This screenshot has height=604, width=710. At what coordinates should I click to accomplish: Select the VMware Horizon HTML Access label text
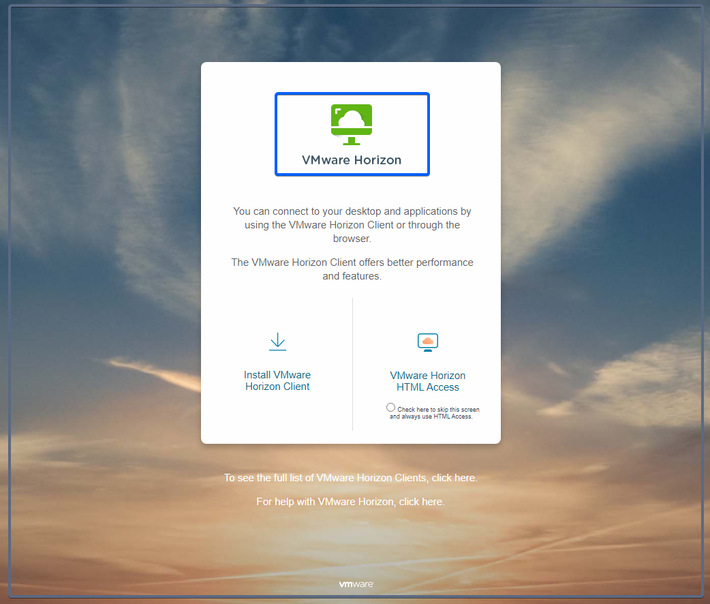[x=427, y=381]
